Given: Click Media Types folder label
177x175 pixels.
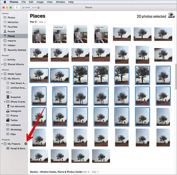Looking at the screenshot, I should 14,74.
